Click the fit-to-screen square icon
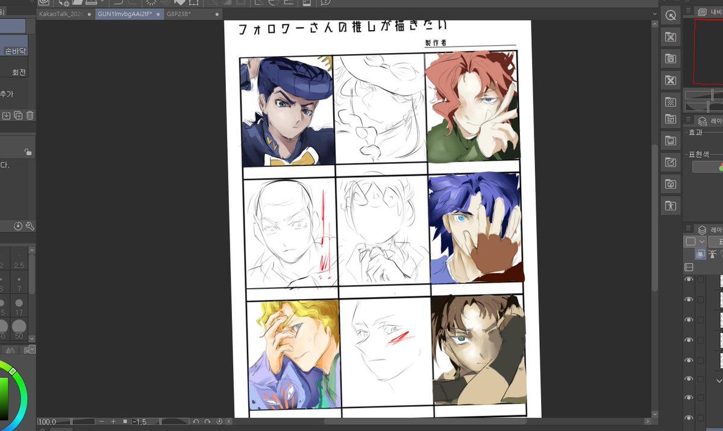The width and height of the screenshot is (723, 431). (x=125, y=421)
